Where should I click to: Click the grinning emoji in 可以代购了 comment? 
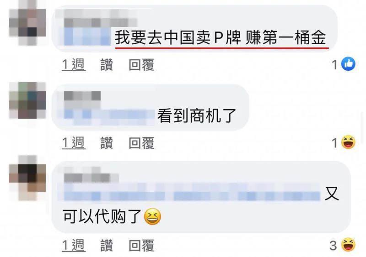point(152,216)
